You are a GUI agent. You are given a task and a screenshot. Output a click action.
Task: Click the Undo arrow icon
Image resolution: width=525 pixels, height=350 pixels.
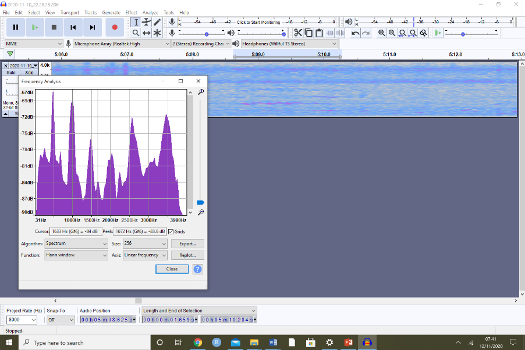pyautogui.click(x=355, y=33)
